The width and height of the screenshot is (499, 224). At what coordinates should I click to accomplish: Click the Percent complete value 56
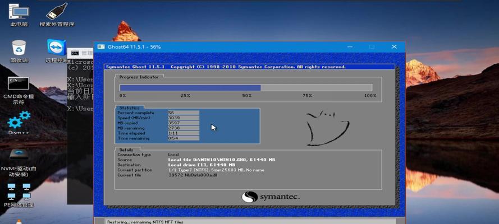(184, 113)
